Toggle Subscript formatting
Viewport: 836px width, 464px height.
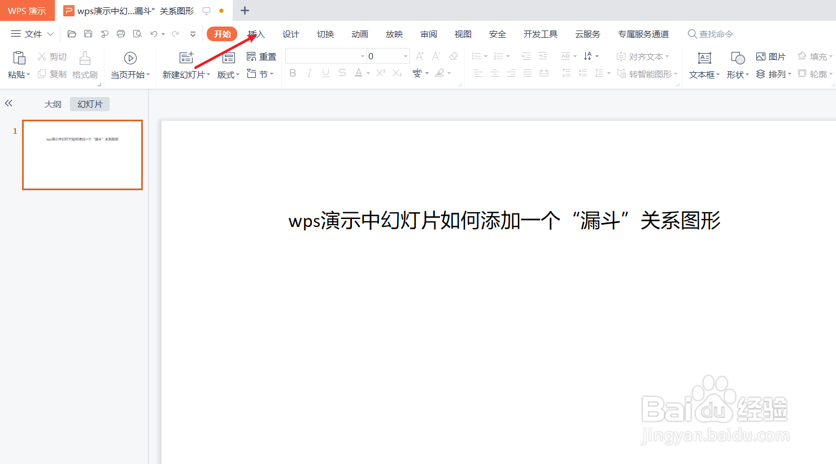point(397,73)
